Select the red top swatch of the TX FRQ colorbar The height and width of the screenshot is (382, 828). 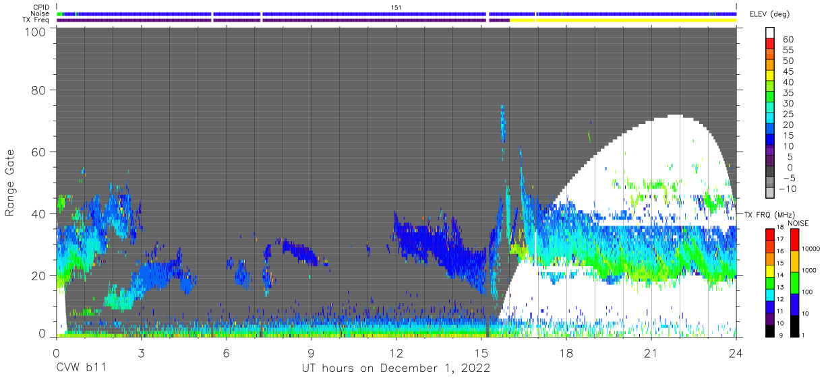click(x=770, y=235)
